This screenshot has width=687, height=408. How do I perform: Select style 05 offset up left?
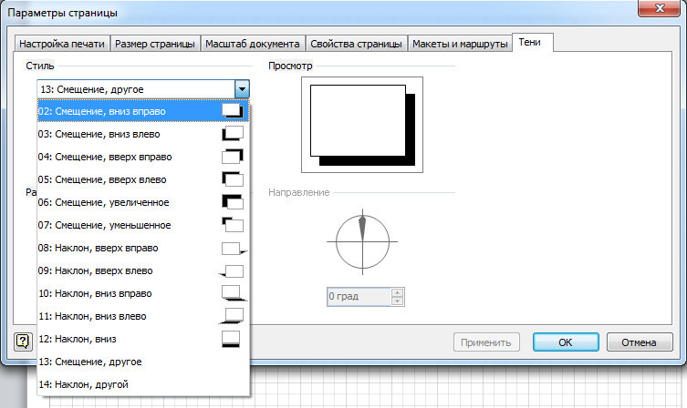(141, 179)
